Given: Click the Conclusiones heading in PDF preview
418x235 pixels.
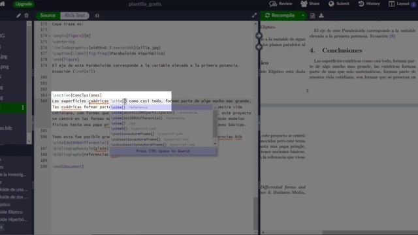Looking at the screenshot, I should (x=342, y=50).
